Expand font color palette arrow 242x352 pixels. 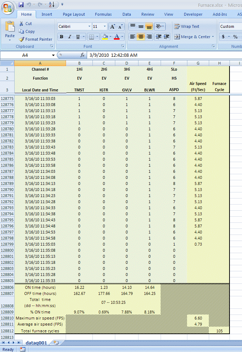pos(122,36)
